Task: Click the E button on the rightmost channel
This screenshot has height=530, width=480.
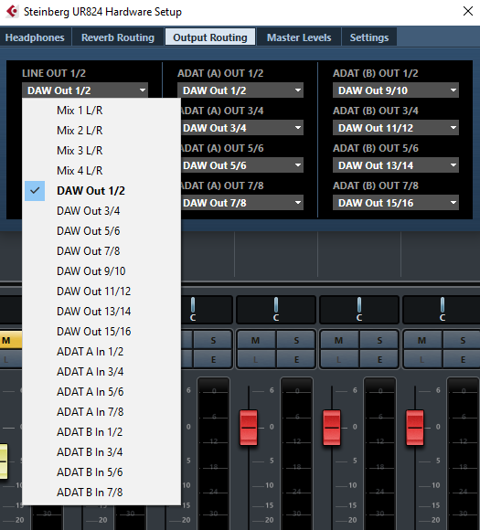Action: (462, 359)
